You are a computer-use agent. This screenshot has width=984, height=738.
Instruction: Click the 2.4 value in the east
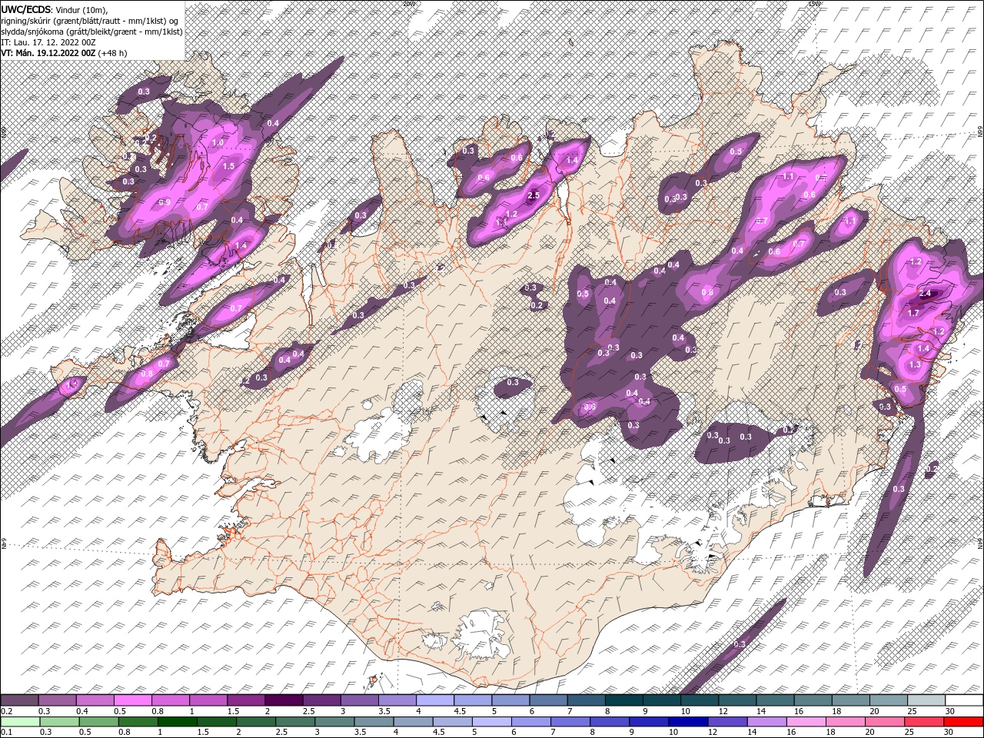point(925,293)
